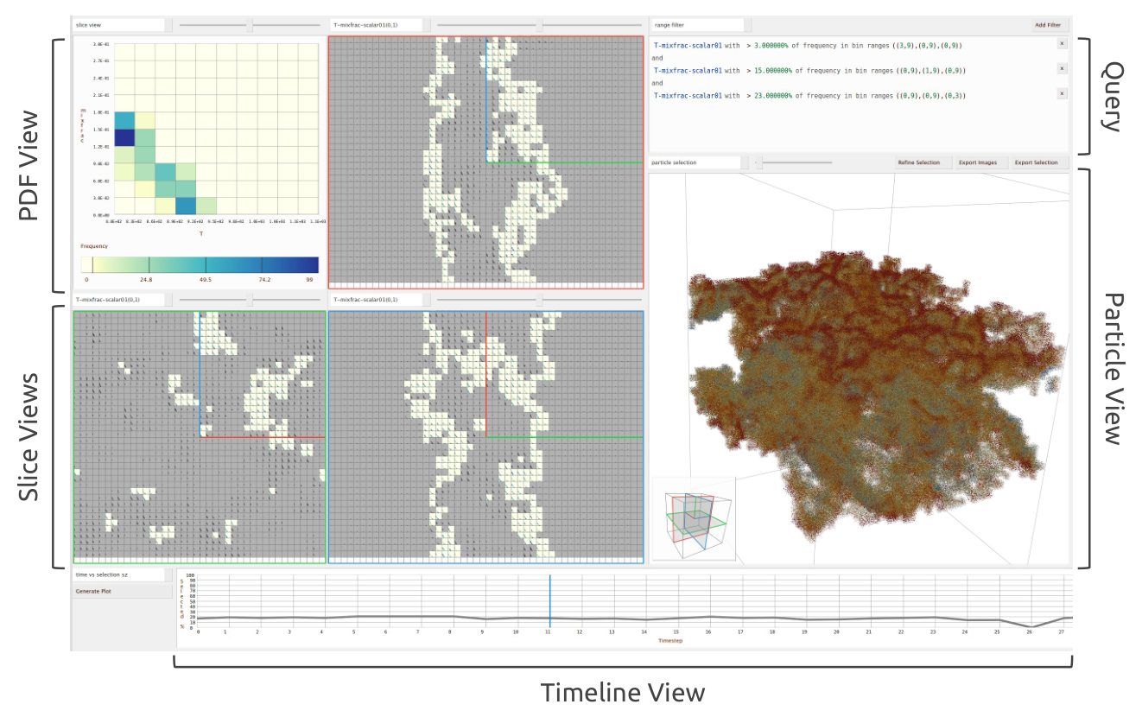
Task: Expand the variable dropdown above the green-bordered slice
Action: [123, 299]
